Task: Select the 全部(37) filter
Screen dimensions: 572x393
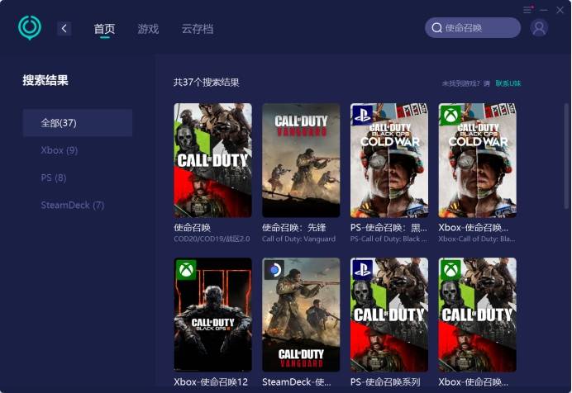Action: coord(77,123)
